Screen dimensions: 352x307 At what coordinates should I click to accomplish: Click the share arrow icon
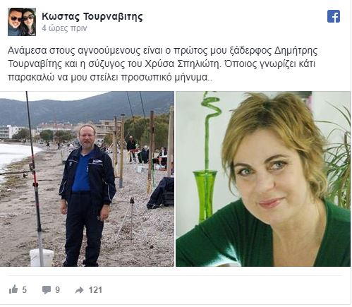point(80,290)
